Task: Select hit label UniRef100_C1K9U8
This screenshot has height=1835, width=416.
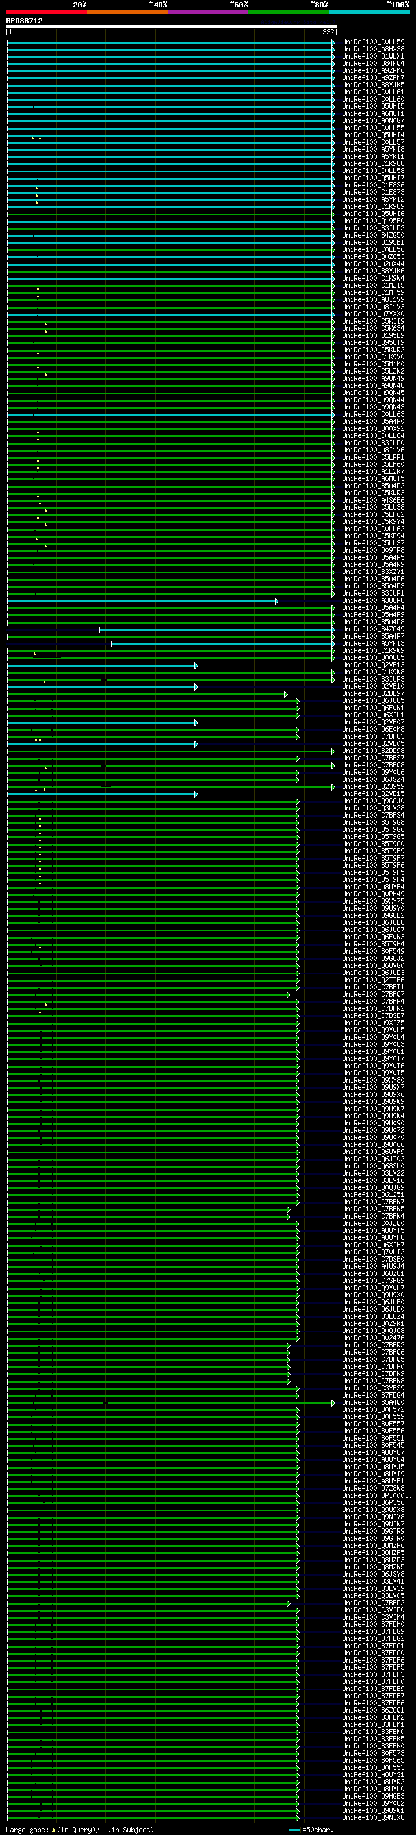Action: coord(373,164)
